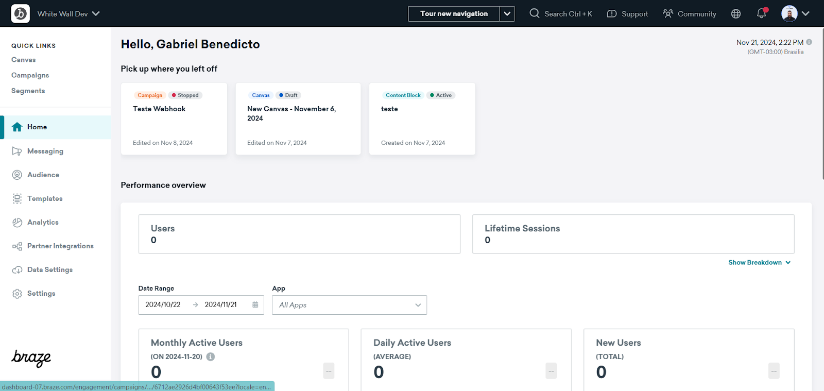Click the Braze logo icon in header

click(x=21, y=13)
